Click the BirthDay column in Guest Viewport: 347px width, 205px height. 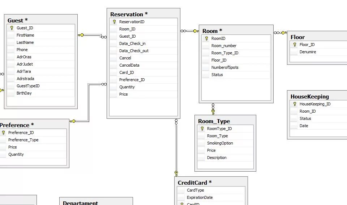(x=41, y=93)
